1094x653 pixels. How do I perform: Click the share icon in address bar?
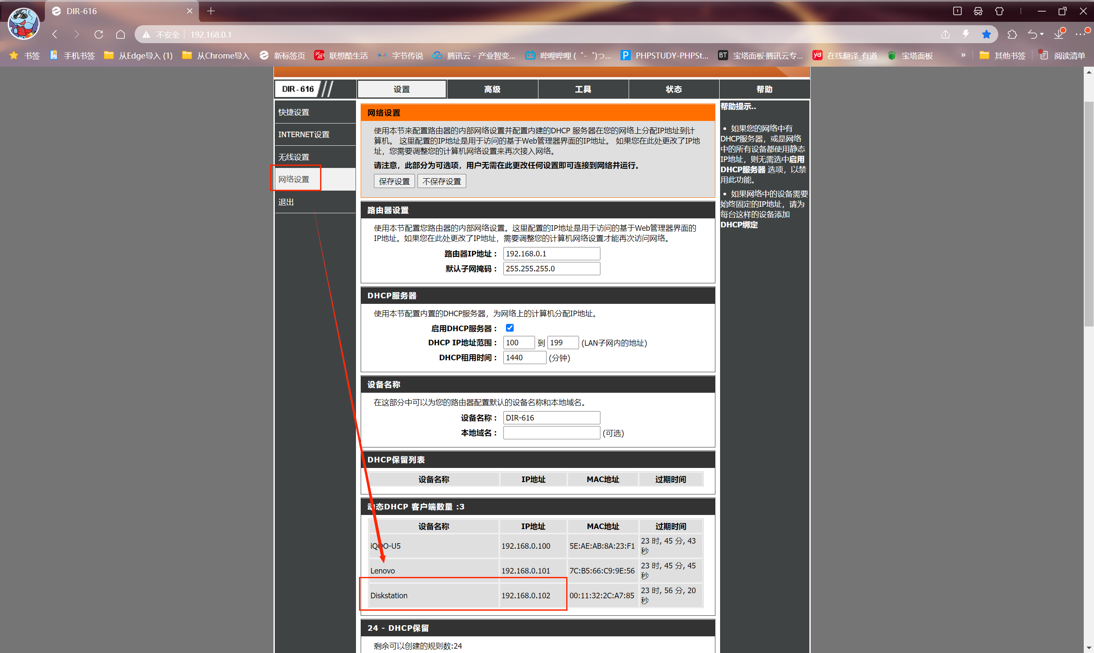pyautogui.click(x=945, y=34)
